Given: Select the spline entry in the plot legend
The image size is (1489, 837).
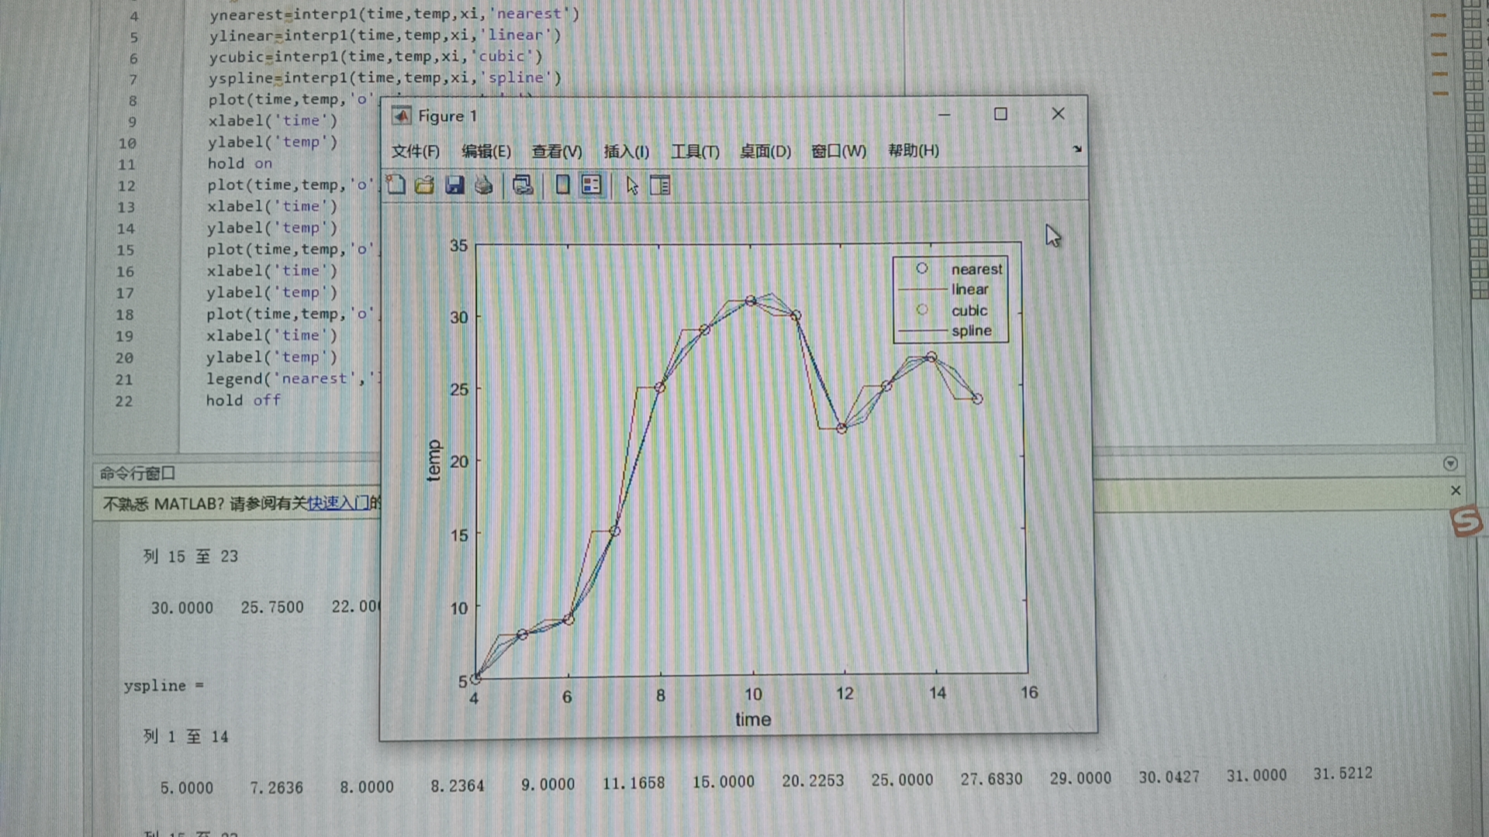Looking at the screenshot, I should click(971, 331).
